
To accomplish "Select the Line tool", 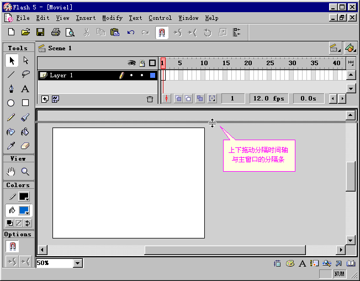I will [x=12, y=75].
